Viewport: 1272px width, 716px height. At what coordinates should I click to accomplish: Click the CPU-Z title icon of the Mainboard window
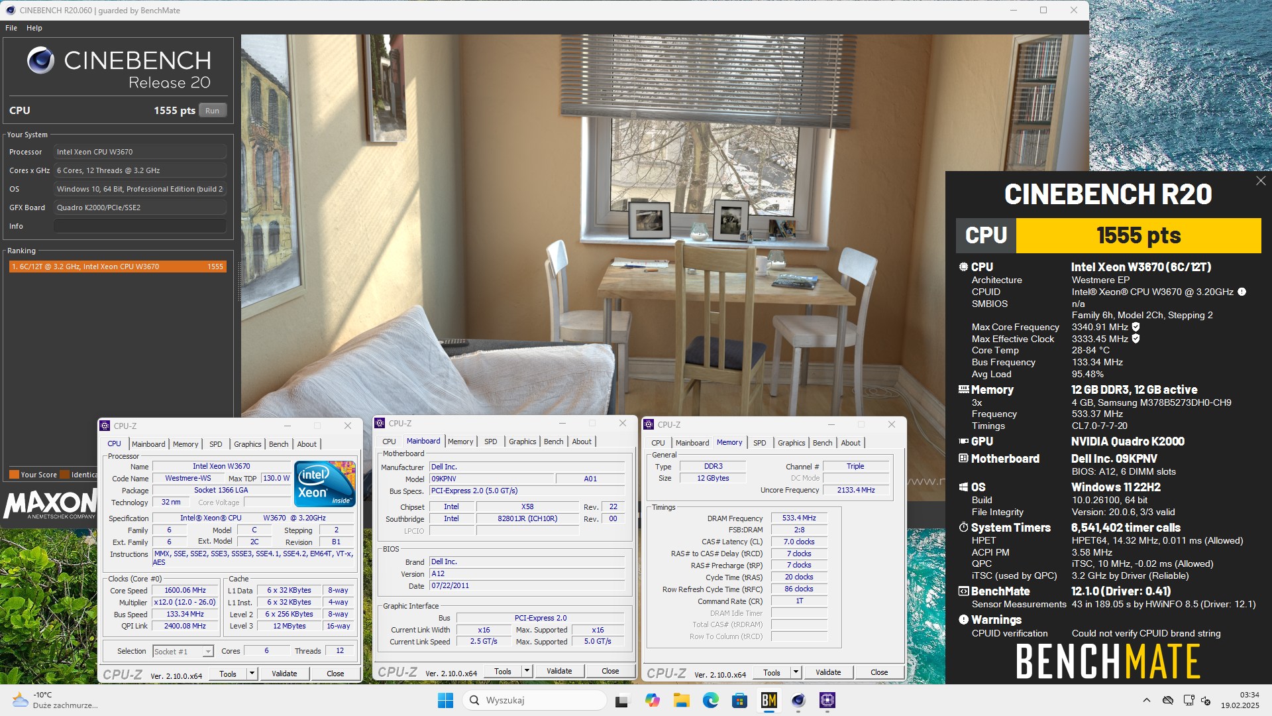380,423
